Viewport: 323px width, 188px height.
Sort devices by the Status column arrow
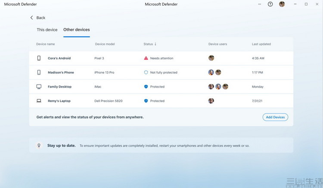pyautogui.click(x=155, y=44)
